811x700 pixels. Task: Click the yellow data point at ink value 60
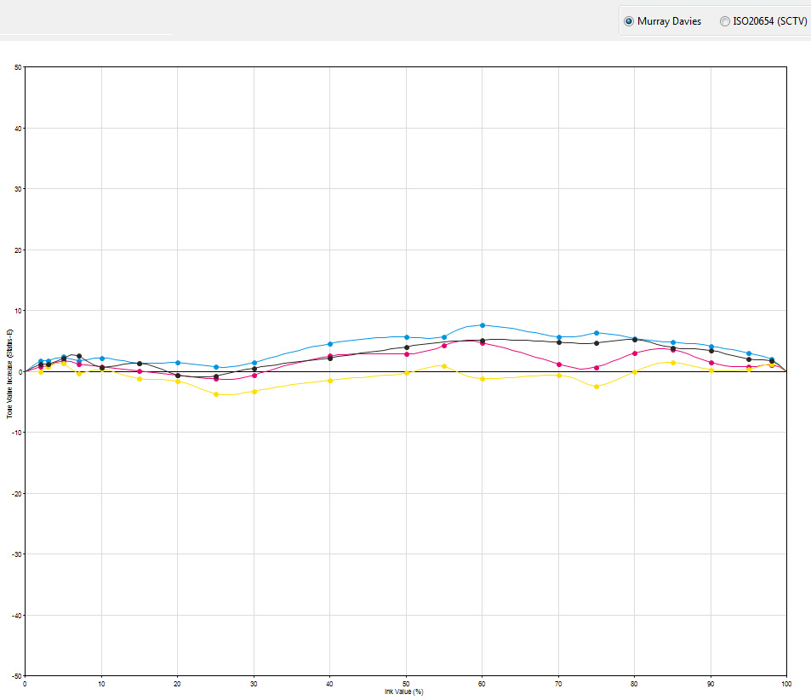pos(483,379)
